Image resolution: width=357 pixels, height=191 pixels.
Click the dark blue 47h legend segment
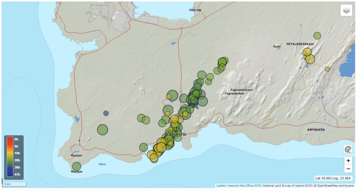pos(10,174)
